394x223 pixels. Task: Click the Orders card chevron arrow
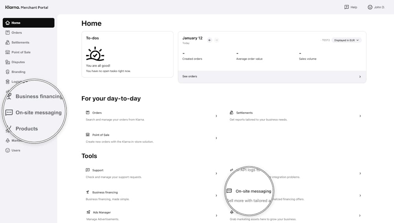click(216, 116)
